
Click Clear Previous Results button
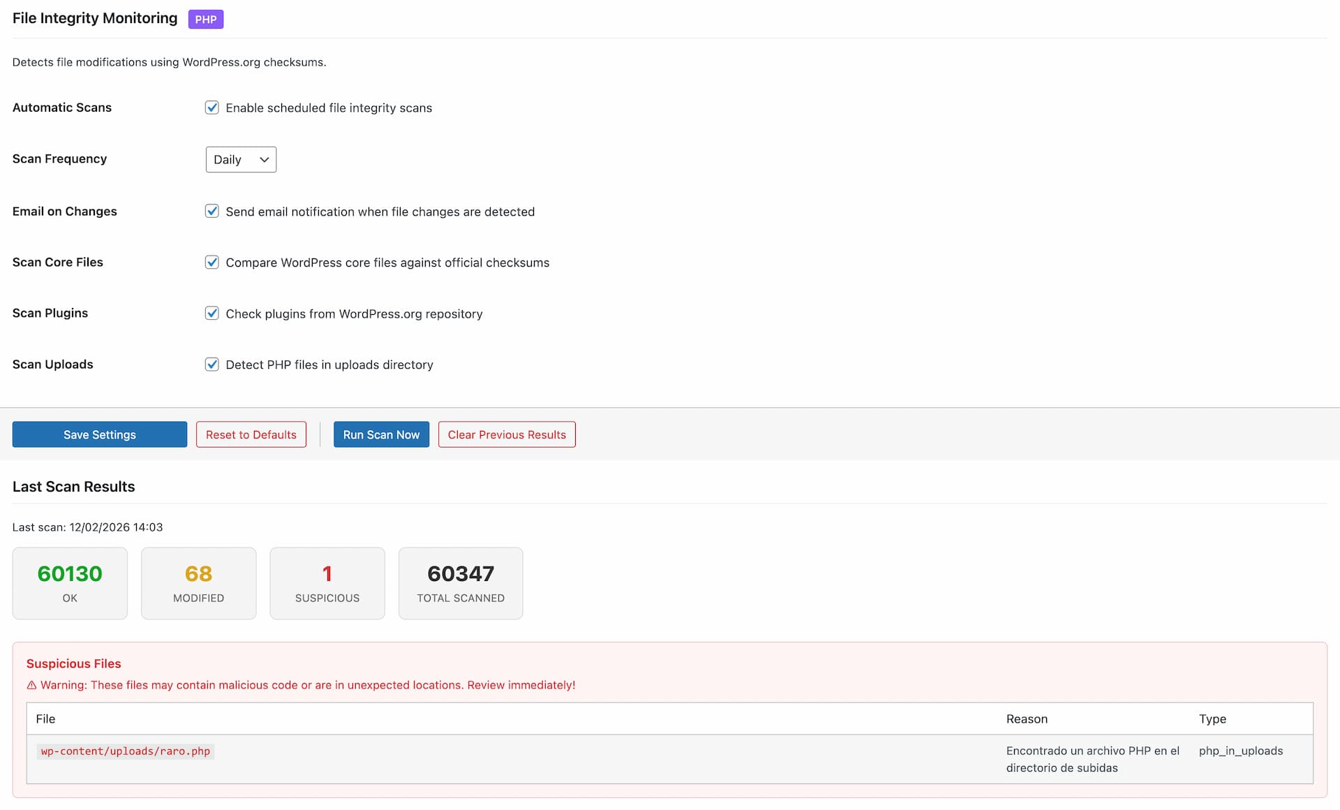pos(507,434)
